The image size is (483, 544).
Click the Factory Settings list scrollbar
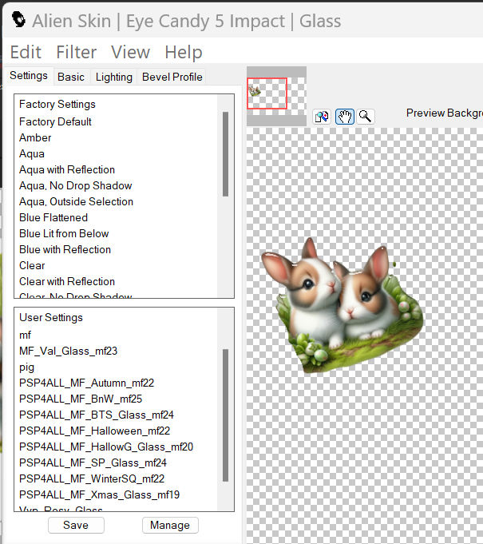(x=226, y=153)
